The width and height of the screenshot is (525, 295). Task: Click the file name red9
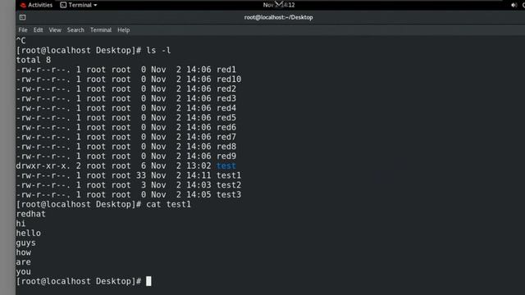(x=226, y=157)
